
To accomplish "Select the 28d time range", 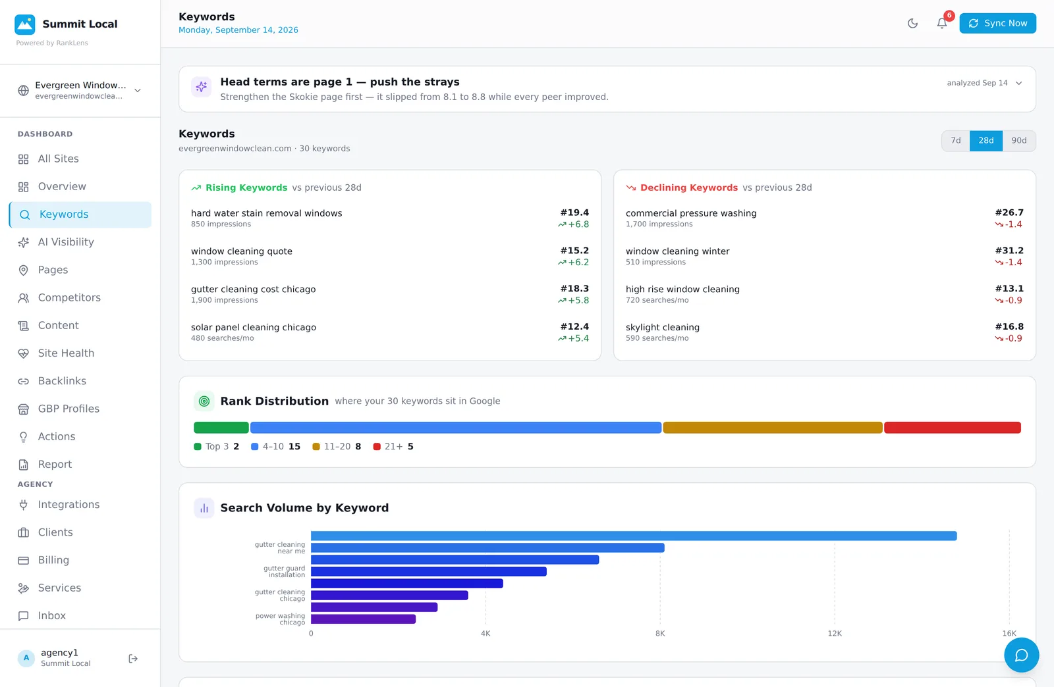I will 986,141.
